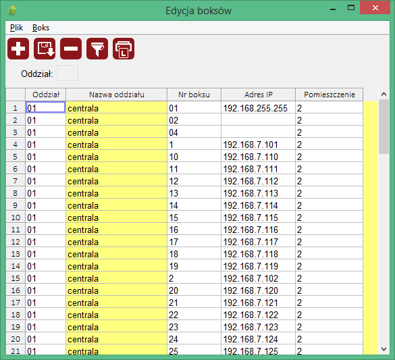395x360 pixels.
Task: Open the Boks menu
Action: click(x=41, y=28)
